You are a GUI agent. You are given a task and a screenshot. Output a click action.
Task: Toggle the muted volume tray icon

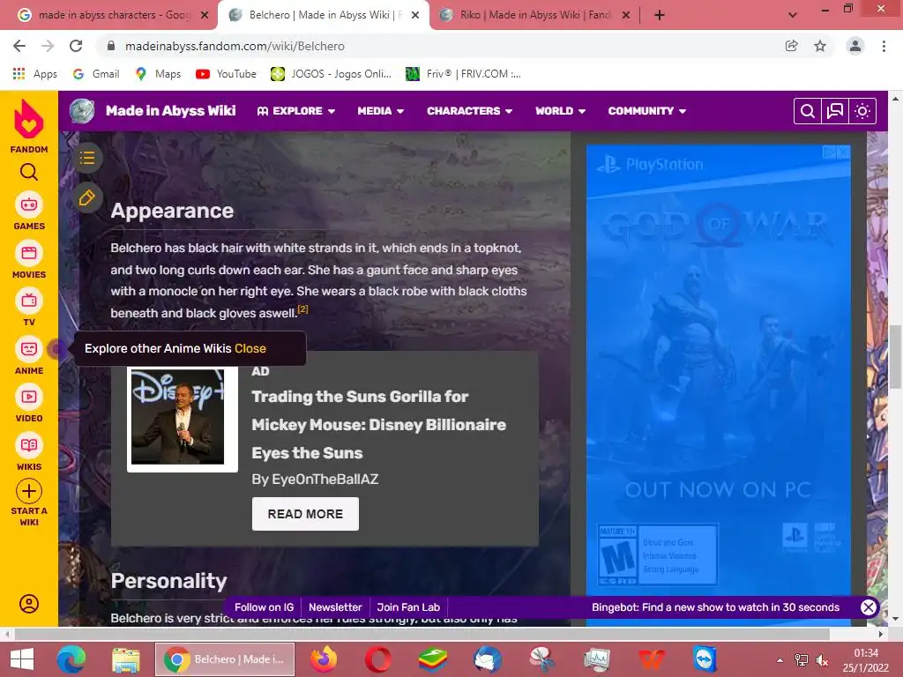823,660
